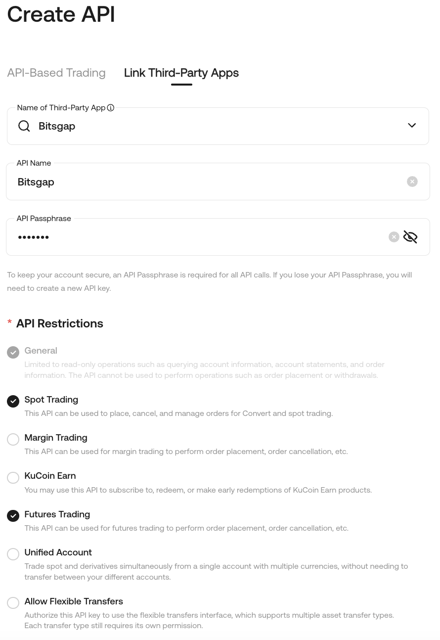440x640 pixels.
Task: Select the Link Third-Party Apps tab
Action: click(181, 73)
